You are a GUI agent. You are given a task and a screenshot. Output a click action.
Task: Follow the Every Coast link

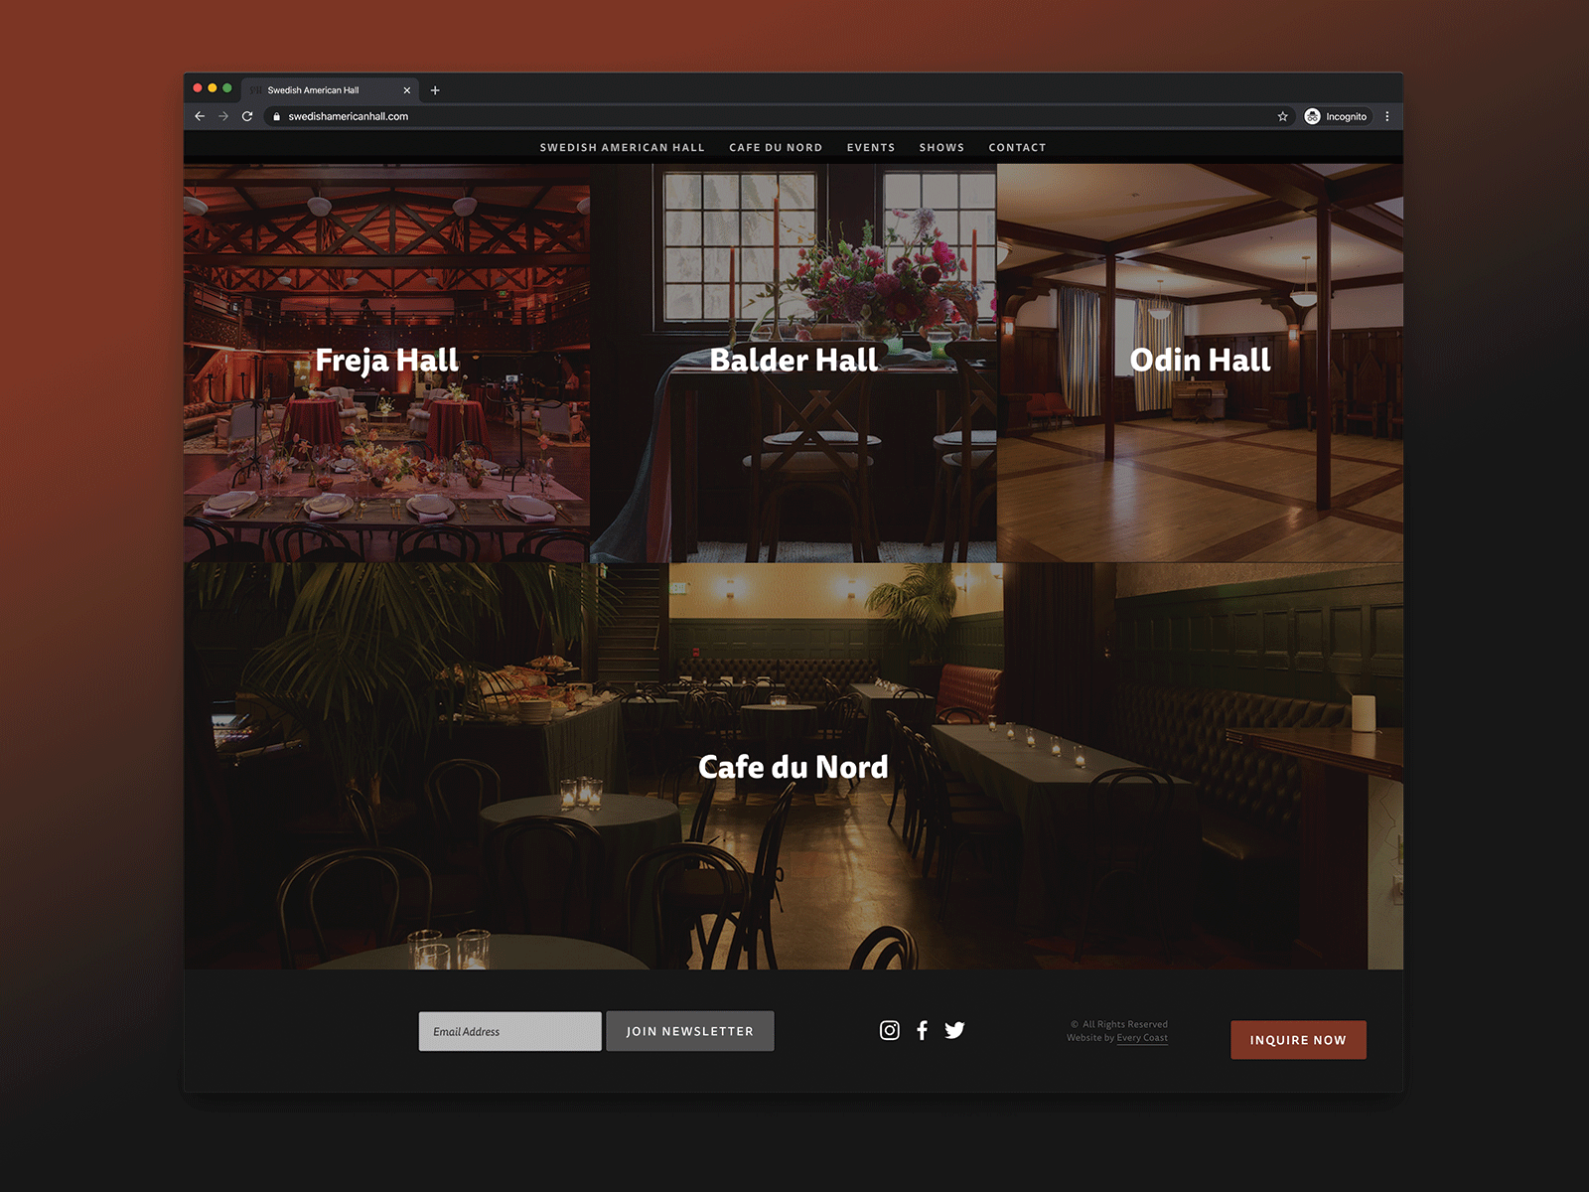[1142, 1038]
